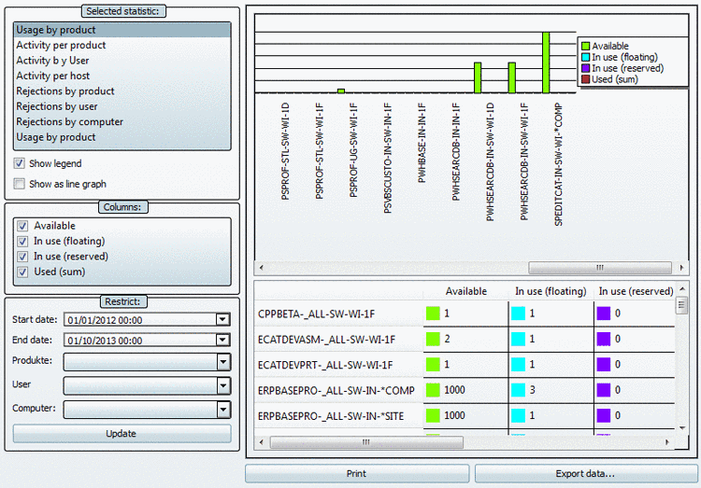Click the purple swatch in ECATDEVASM row
The height and width of the screenshot is (488, 701).
(604, 339)
